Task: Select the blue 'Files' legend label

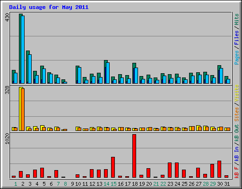Action: pos(236,38)
